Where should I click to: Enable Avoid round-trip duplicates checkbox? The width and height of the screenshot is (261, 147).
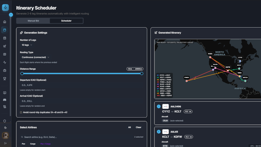[x=21, y=112]
